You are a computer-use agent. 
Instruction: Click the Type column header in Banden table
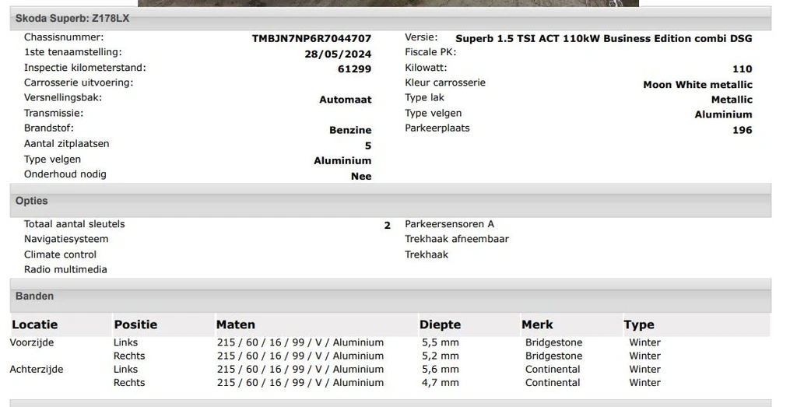(639, 325)
